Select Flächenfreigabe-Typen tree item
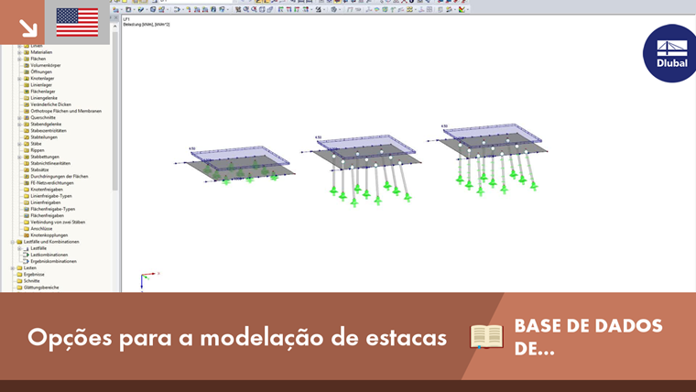Image resolution: width=696 pixels, height=392 pixels. [x=52, y=209]
